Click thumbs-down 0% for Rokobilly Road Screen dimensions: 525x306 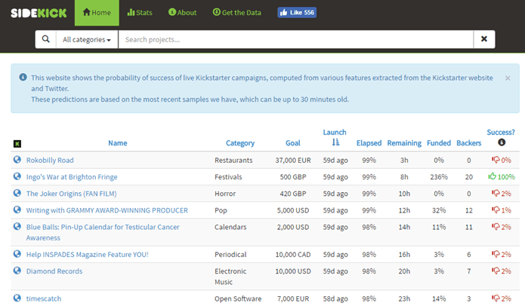[x=502, y=160]
